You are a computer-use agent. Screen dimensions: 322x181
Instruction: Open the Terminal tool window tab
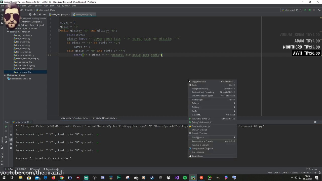point(35,169)
